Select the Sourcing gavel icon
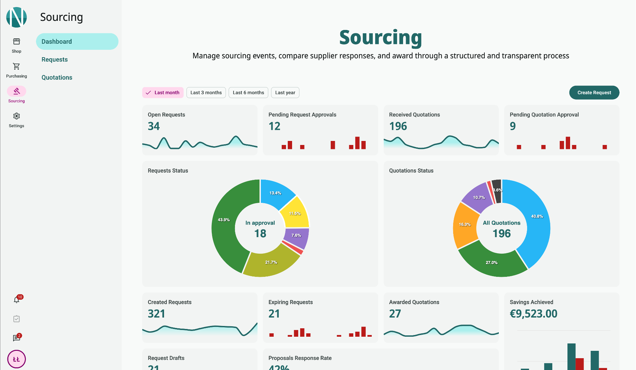 coord(16,91)
